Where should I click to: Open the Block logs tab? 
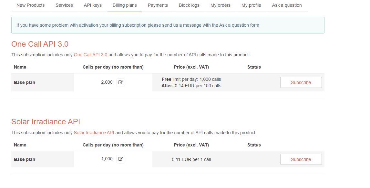click(x=189, y=5)
